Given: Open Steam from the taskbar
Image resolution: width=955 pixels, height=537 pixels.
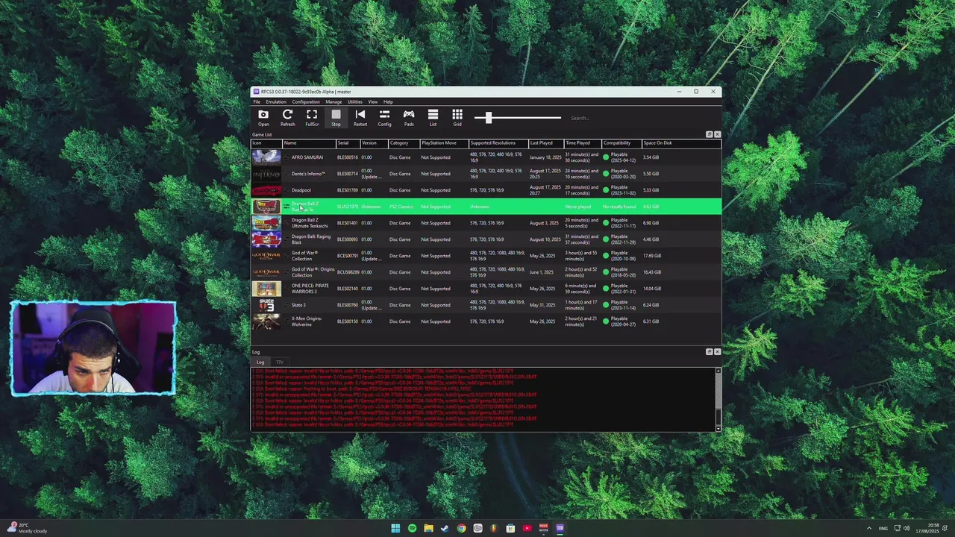Looking at the screenshot, I should coord(445,528).
